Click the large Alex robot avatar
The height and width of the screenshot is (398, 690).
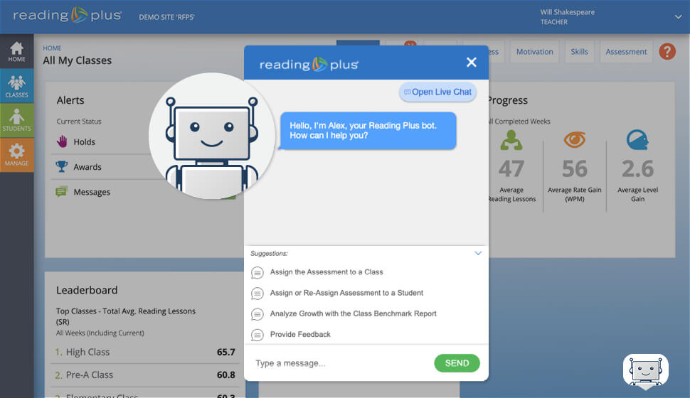pos(212,136)
